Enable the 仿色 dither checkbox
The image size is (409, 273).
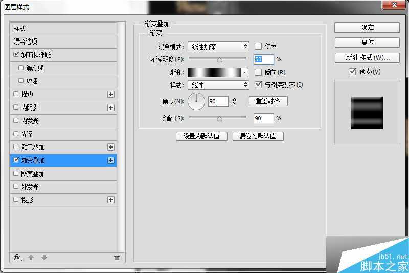click(x=258, y=46)
